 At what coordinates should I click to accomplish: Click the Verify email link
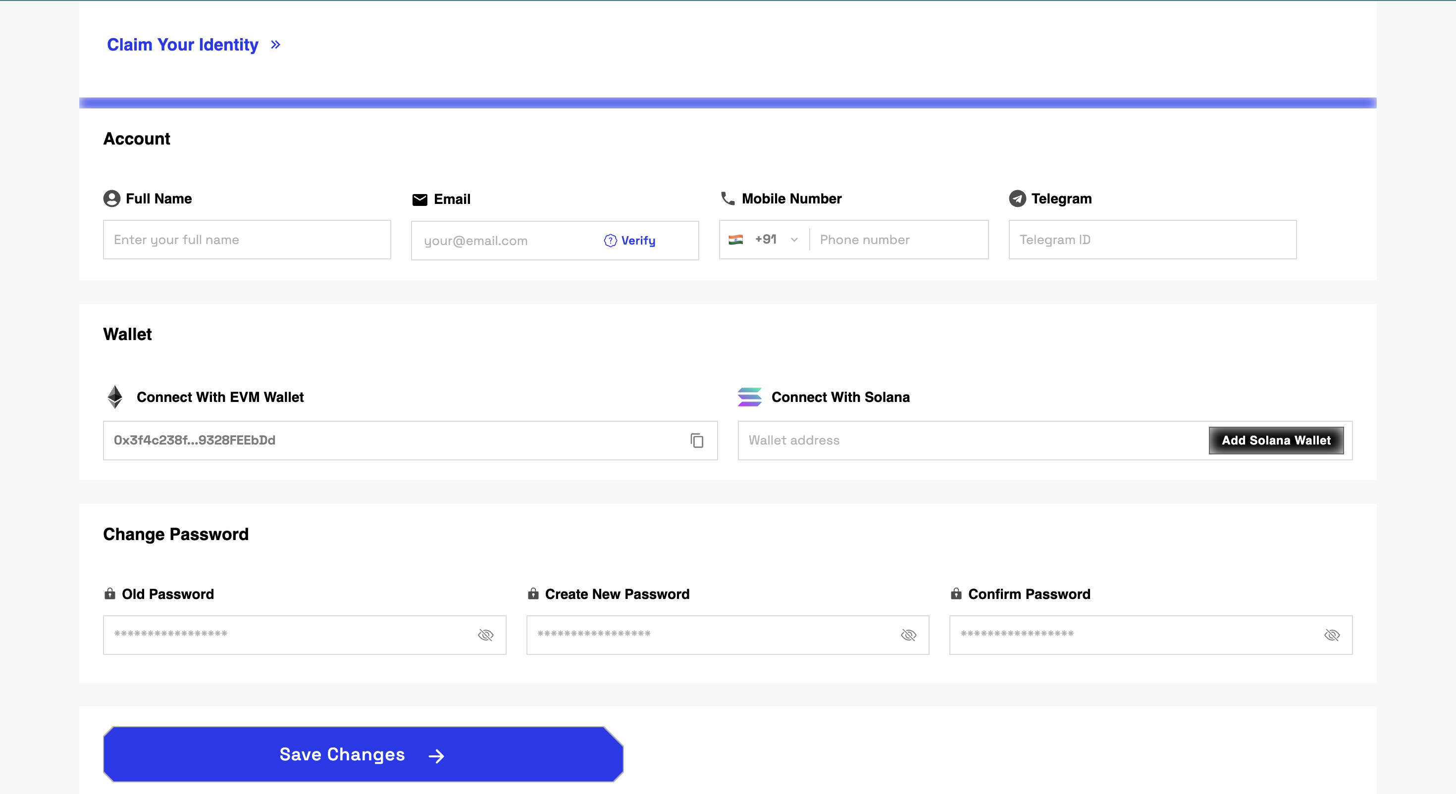click(x=629, y=241)
